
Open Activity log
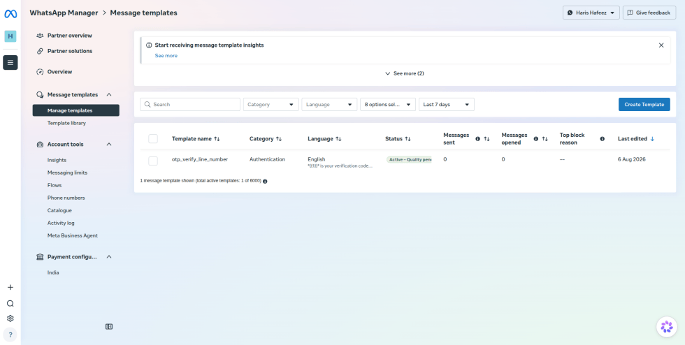click(x=61, y=223)
